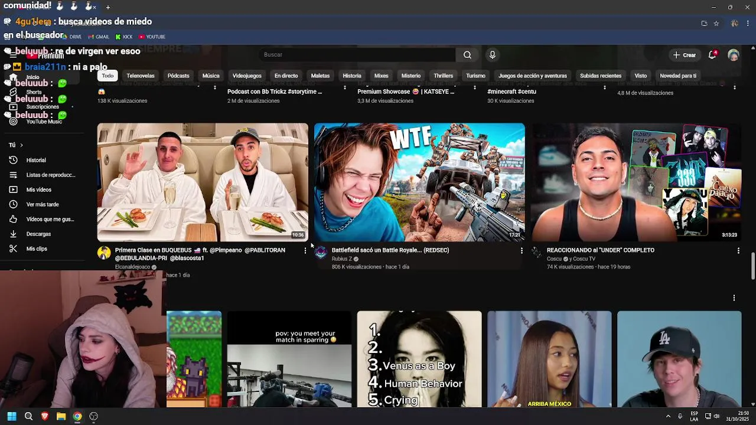
Task: Select the Todo filter chip
Action: (107, 76)
